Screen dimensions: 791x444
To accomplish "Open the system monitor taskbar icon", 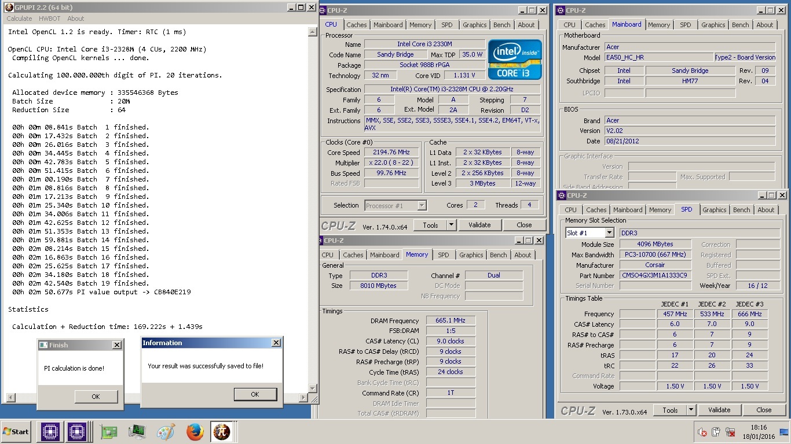I will [x=137, y=432].
